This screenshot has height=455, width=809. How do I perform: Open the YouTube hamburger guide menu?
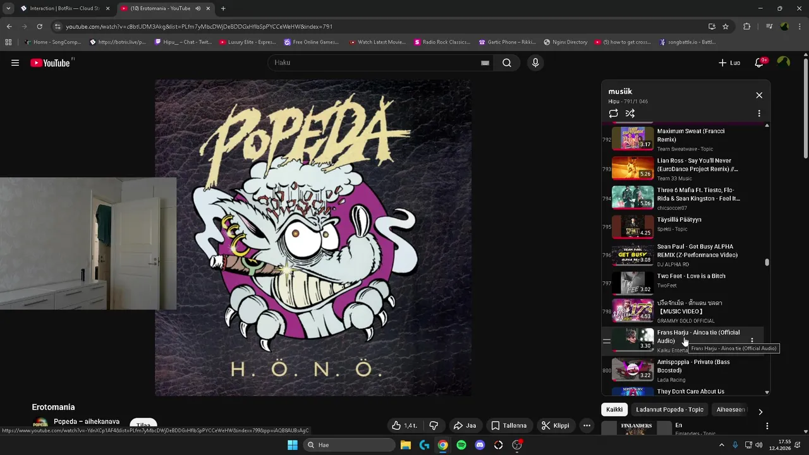point(15,63)
